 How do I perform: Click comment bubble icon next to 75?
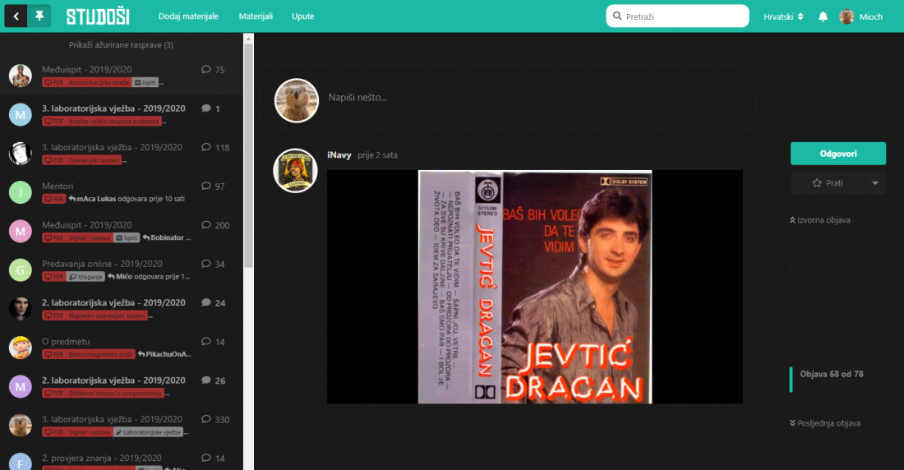205,69
